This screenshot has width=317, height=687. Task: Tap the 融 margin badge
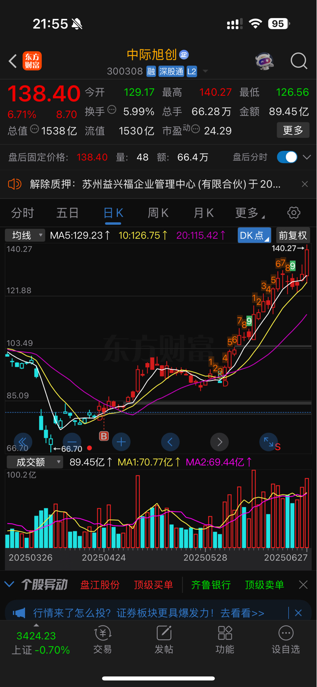[x=151, y=71]
